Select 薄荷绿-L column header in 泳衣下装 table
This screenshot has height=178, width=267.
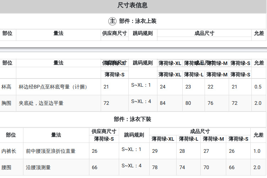point(189,139)
